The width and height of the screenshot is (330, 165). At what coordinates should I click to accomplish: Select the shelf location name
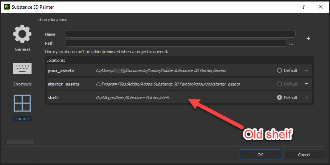click(x=53, y=98)
